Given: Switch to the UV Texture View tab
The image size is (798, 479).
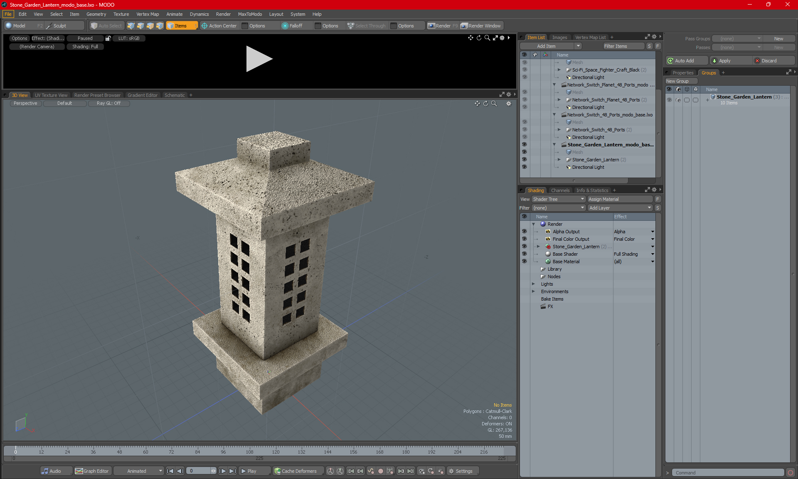Looking at the screenshot, I should (51, 95).
